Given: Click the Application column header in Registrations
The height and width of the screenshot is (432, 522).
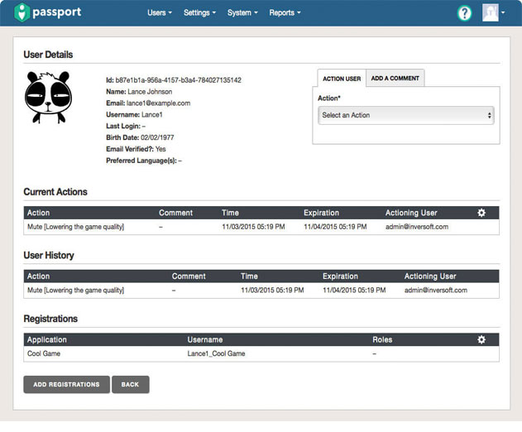Looking at the screenshot, I should coord(47,340).
